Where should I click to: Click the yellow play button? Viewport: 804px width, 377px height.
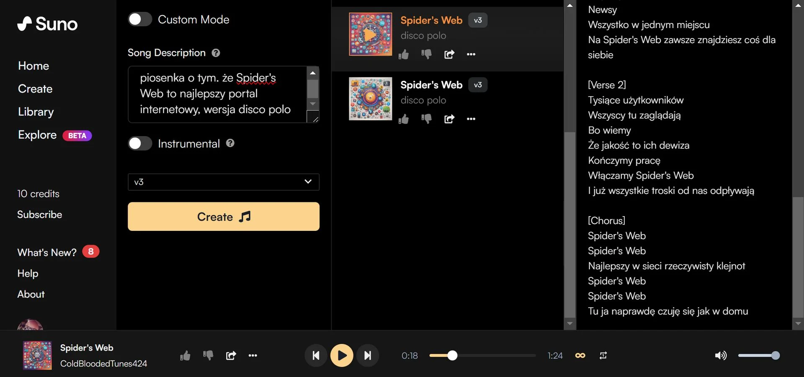[x=342, y=356]
